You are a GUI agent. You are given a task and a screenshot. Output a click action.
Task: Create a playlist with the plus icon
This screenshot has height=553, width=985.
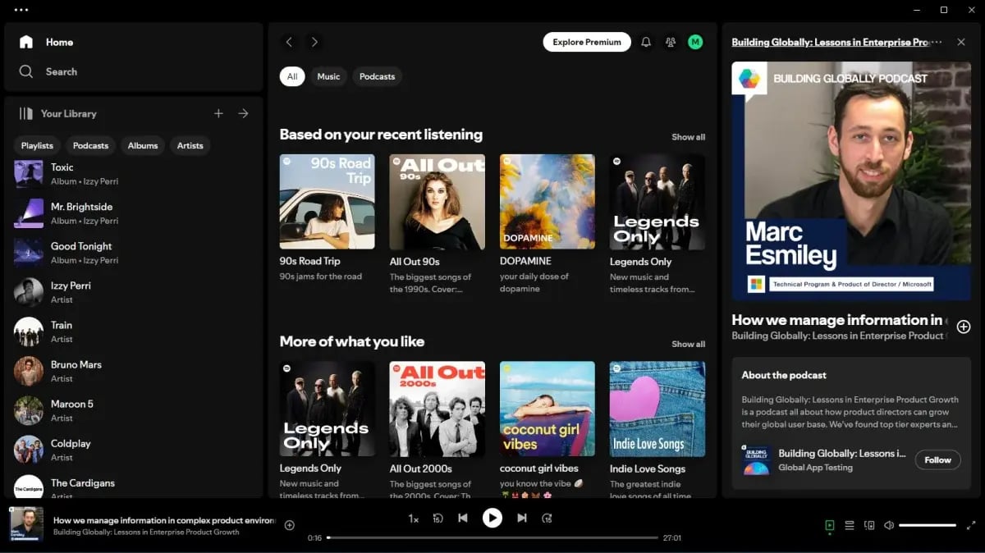218,113
